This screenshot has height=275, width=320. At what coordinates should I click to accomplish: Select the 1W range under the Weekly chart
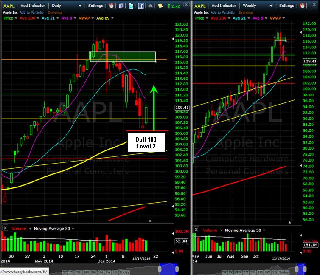click(267, 272)
